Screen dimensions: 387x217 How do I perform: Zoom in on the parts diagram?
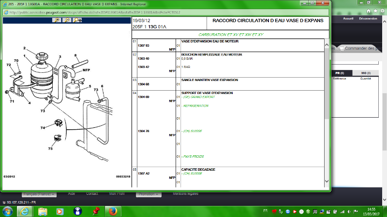tap(57, 20)
